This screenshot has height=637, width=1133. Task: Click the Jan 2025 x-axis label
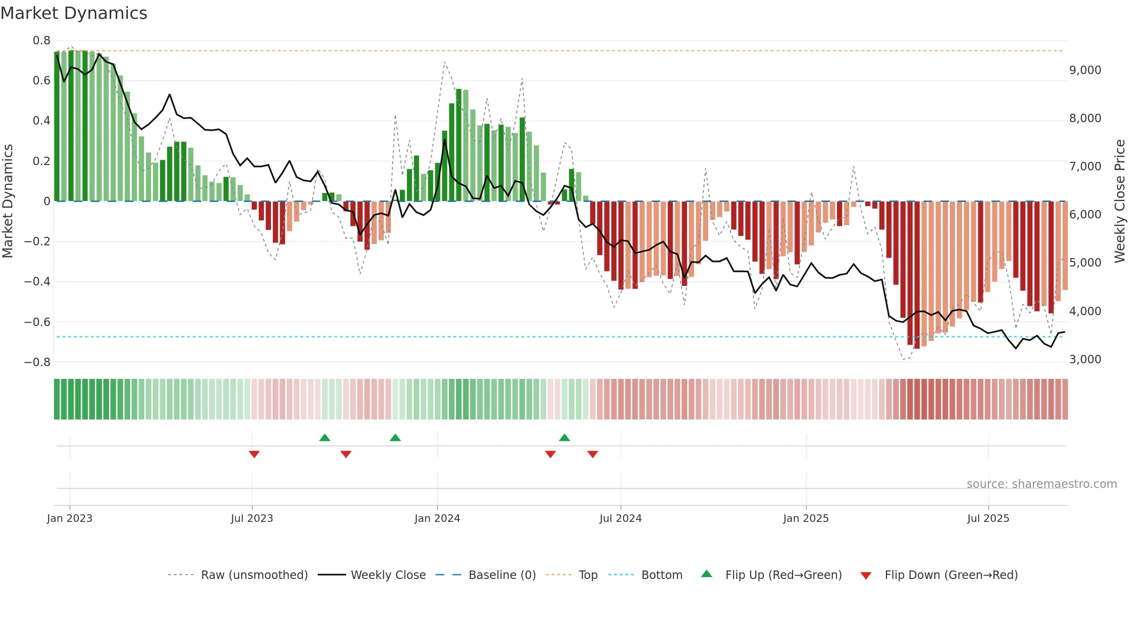coord(806,518)
